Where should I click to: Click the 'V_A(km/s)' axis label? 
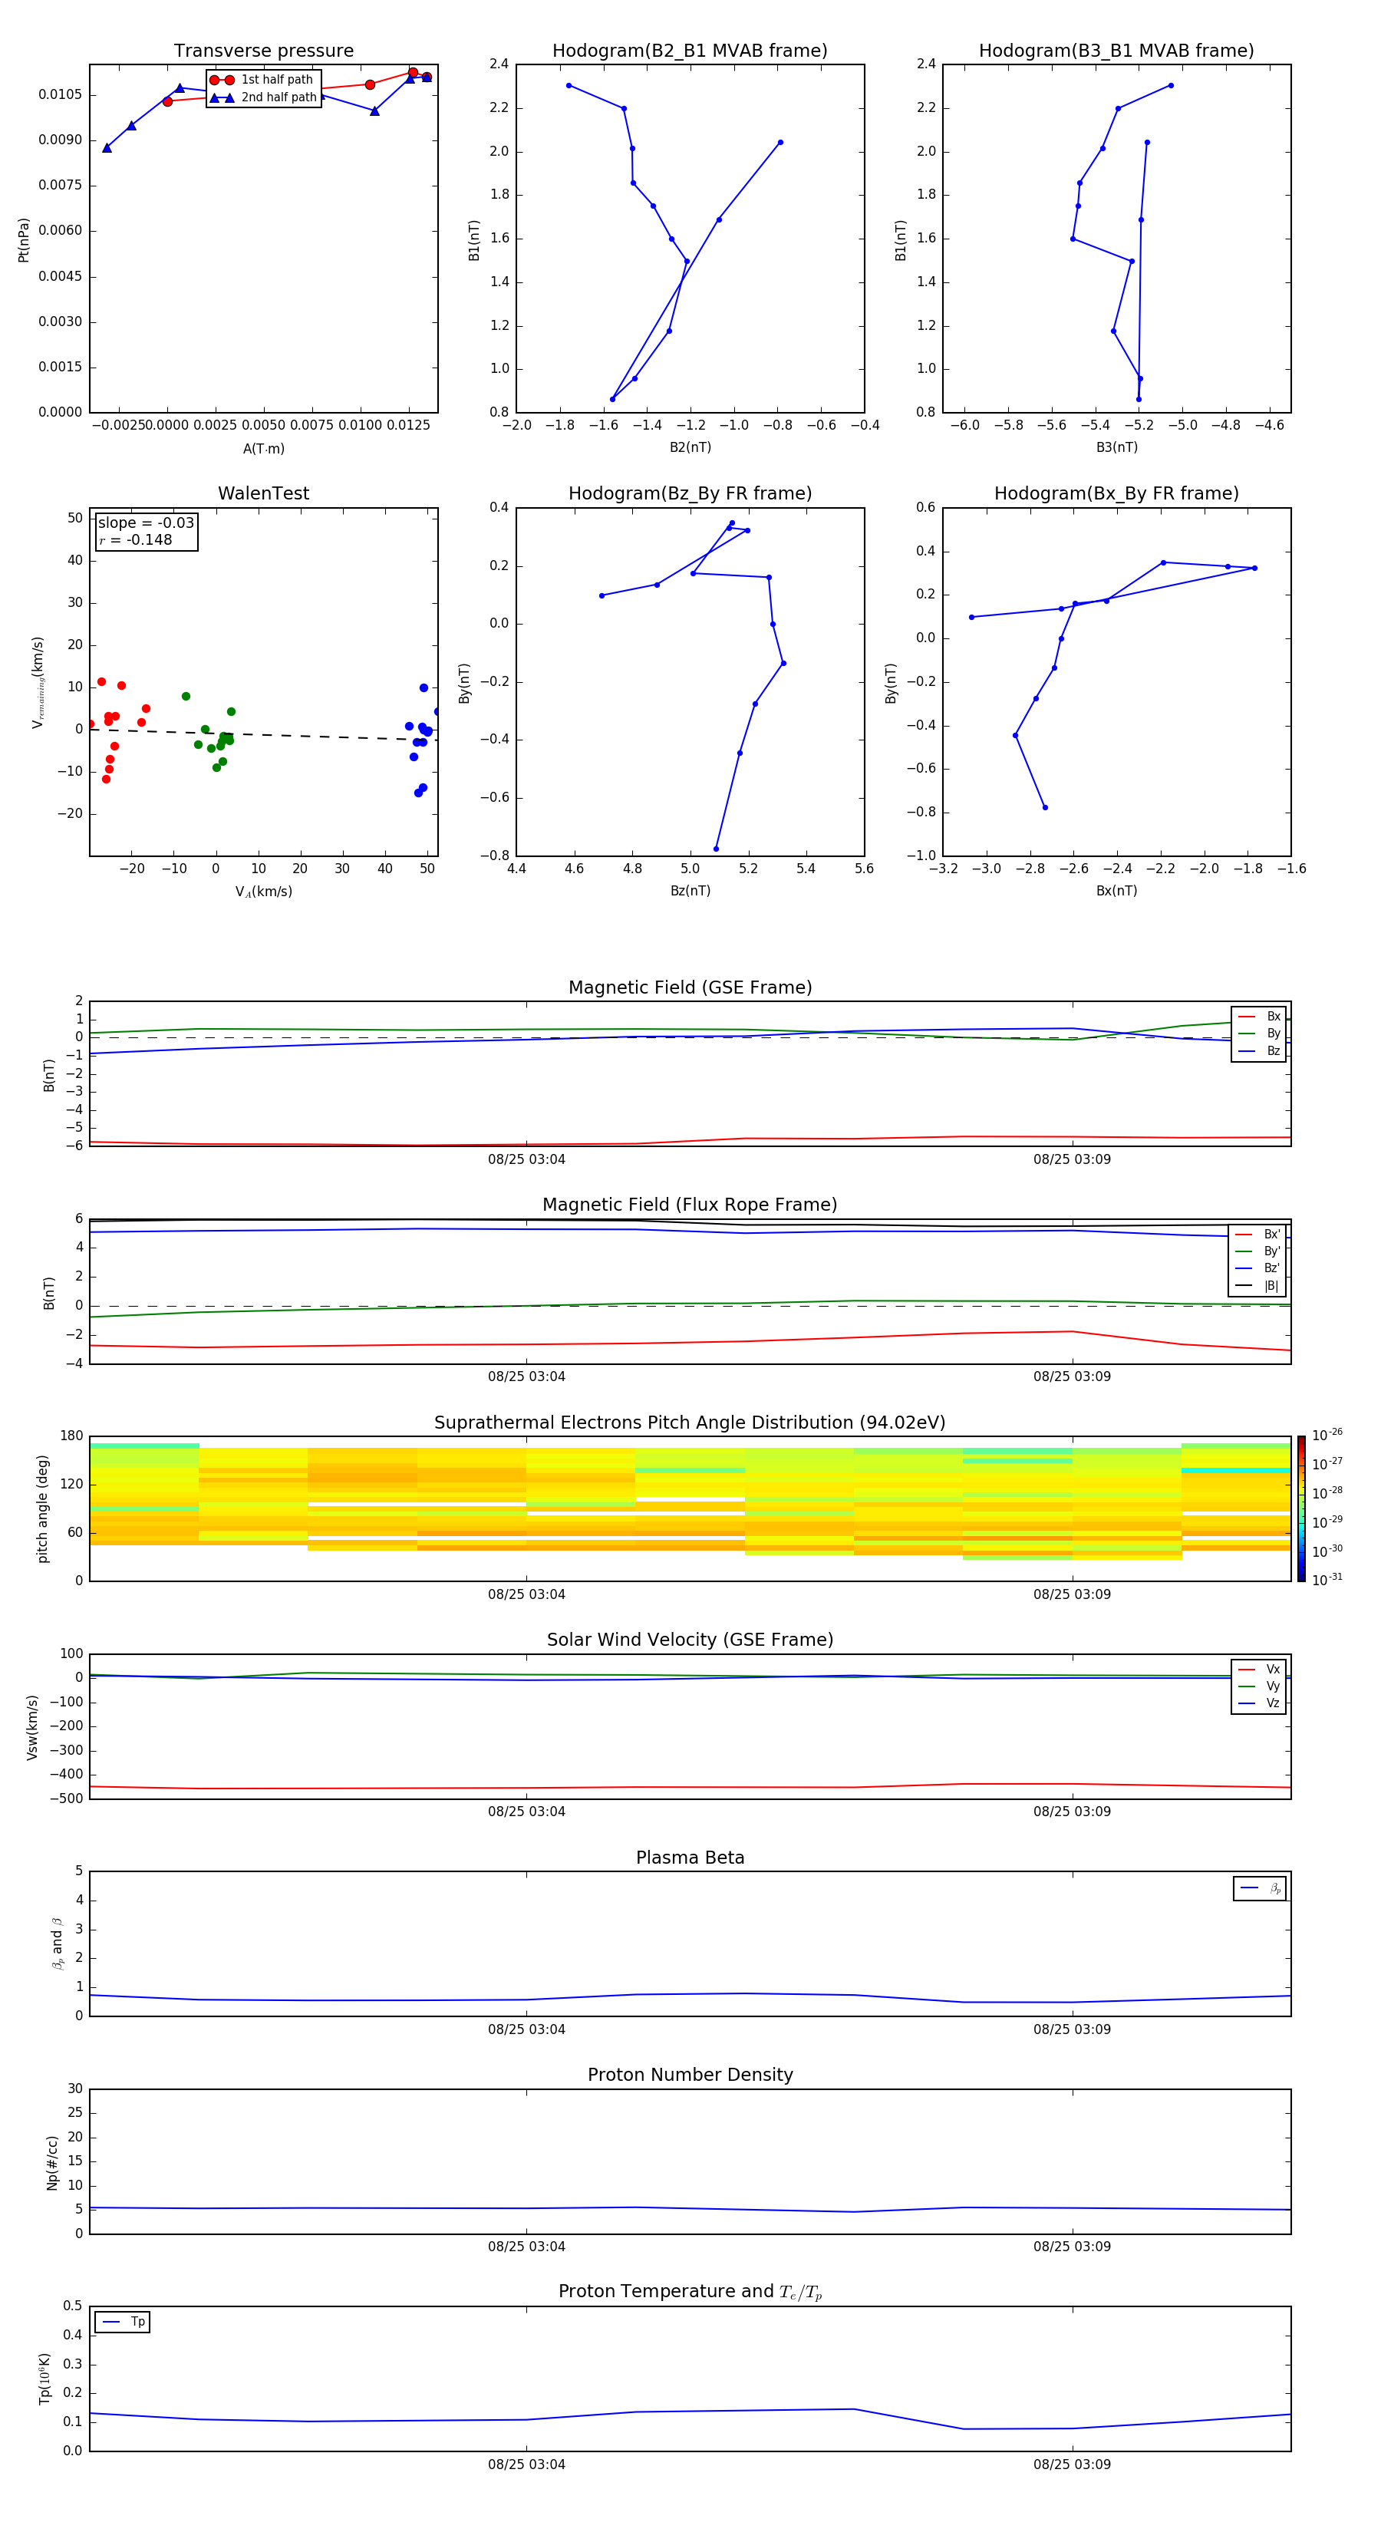pyautogui.click(x=263, y=892)
